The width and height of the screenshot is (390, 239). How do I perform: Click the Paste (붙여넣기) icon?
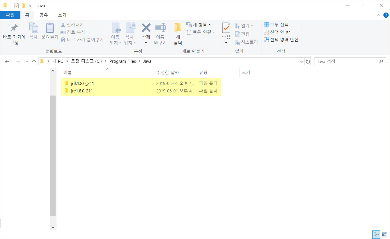coord(50,28)
